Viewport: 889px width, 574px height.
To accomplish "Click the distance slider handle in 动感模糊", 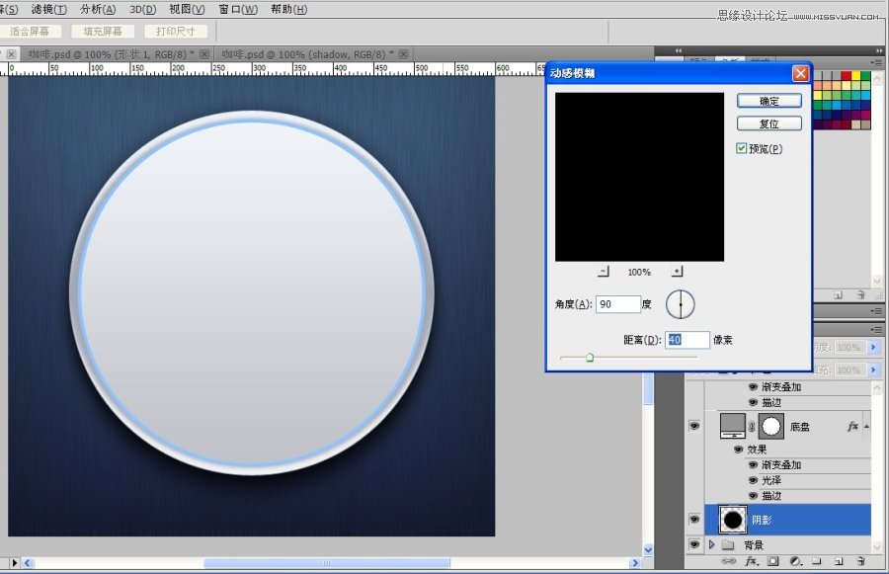I will click(590, 358).
